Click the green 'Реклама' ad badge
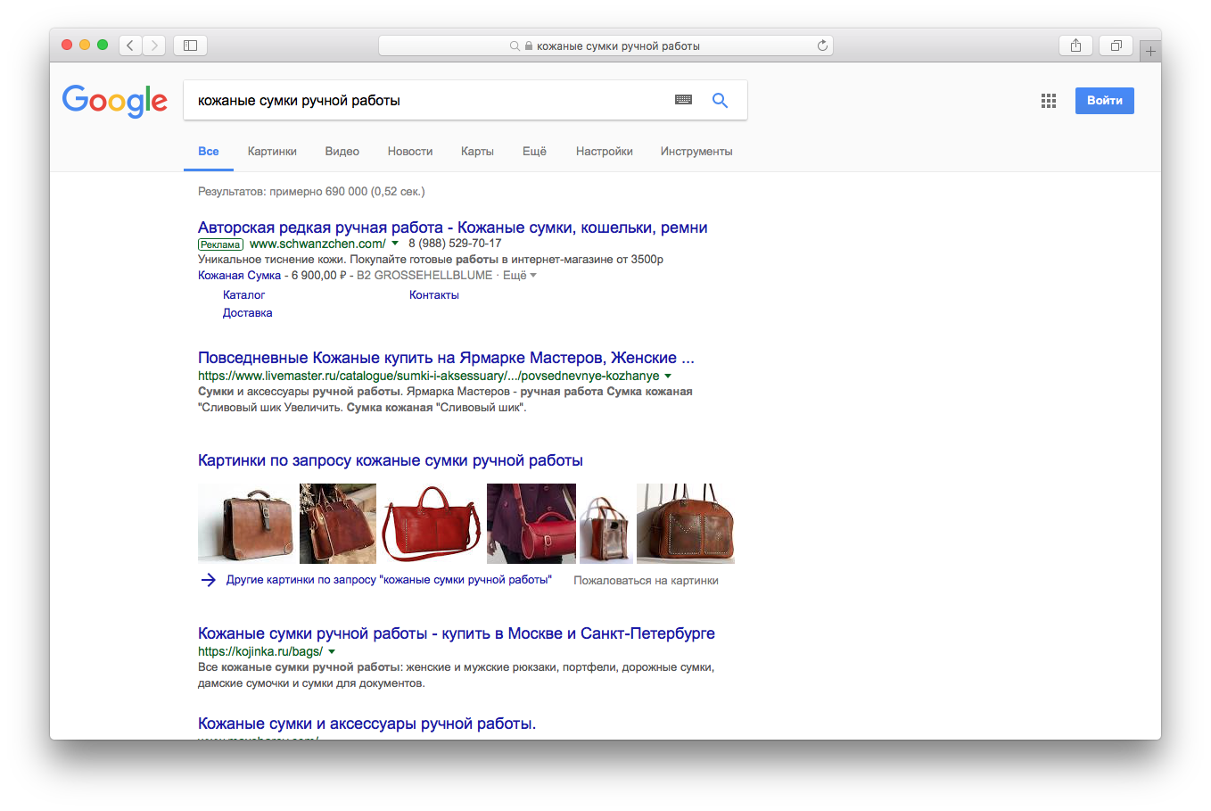Image resolution: width=1211 pixels, height=811 pixels. [x=220, y=244]
